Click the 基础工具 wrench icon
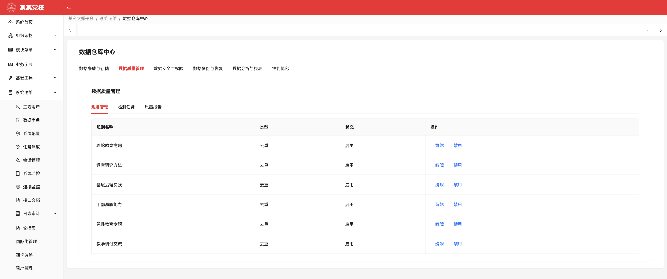Image resolution: width=667 pixels, height=279 pixels. click(11, 78)
